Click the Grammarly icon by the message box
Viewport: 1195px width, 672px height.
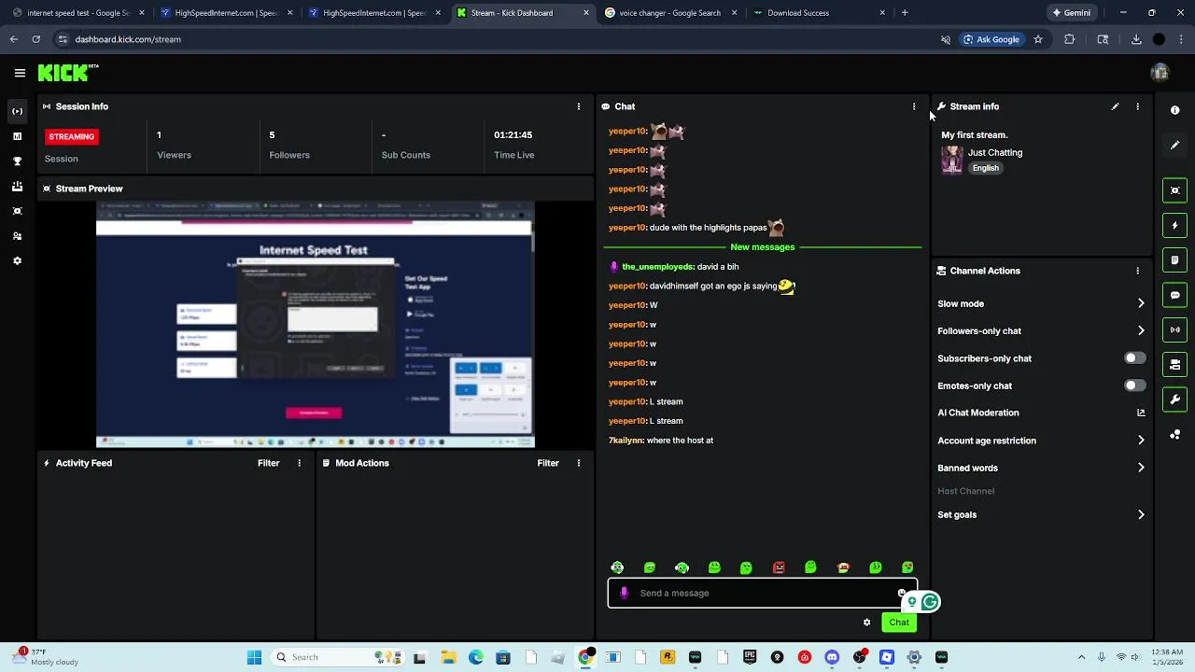click(929, 602)
